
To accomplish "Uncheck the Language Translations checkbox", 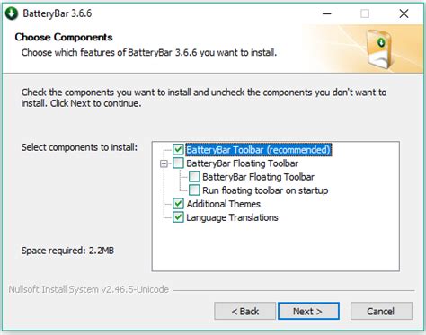I will click(178, 217).
